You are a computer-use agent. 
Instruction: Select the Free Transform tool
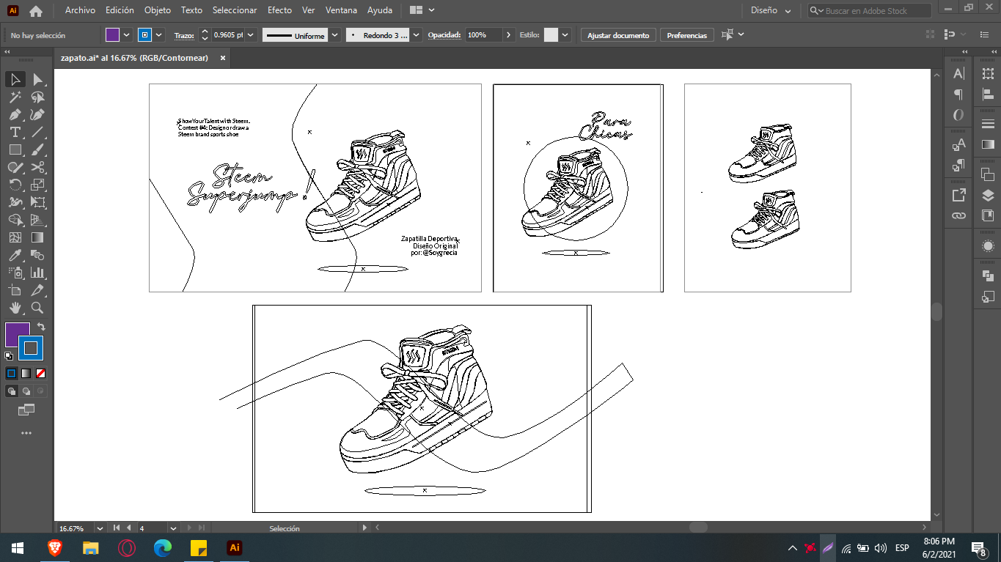coord(38,202)
